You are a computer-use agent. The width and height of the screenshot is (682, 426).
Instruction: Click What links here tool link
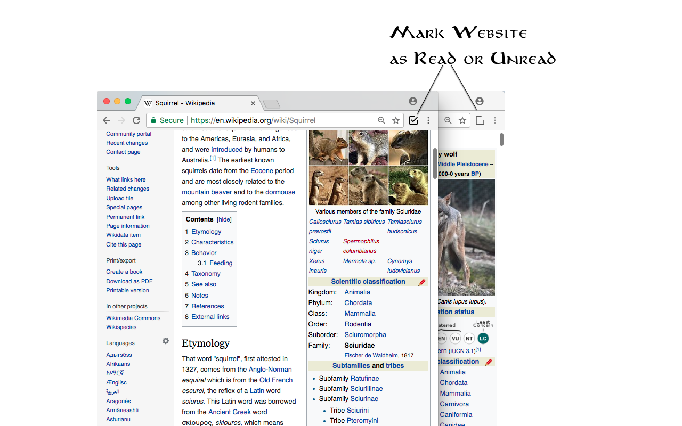[126, 179]
